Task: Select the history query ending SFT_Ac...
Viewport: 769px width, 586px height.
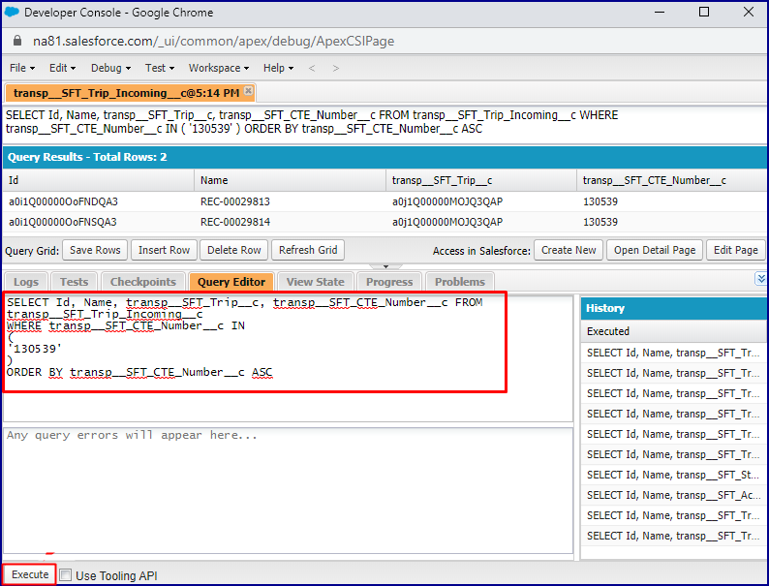Action: [x=674, y=495]
